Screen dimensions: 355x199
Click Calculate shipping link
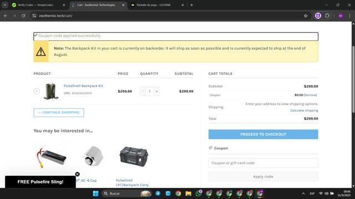(304, 111)
